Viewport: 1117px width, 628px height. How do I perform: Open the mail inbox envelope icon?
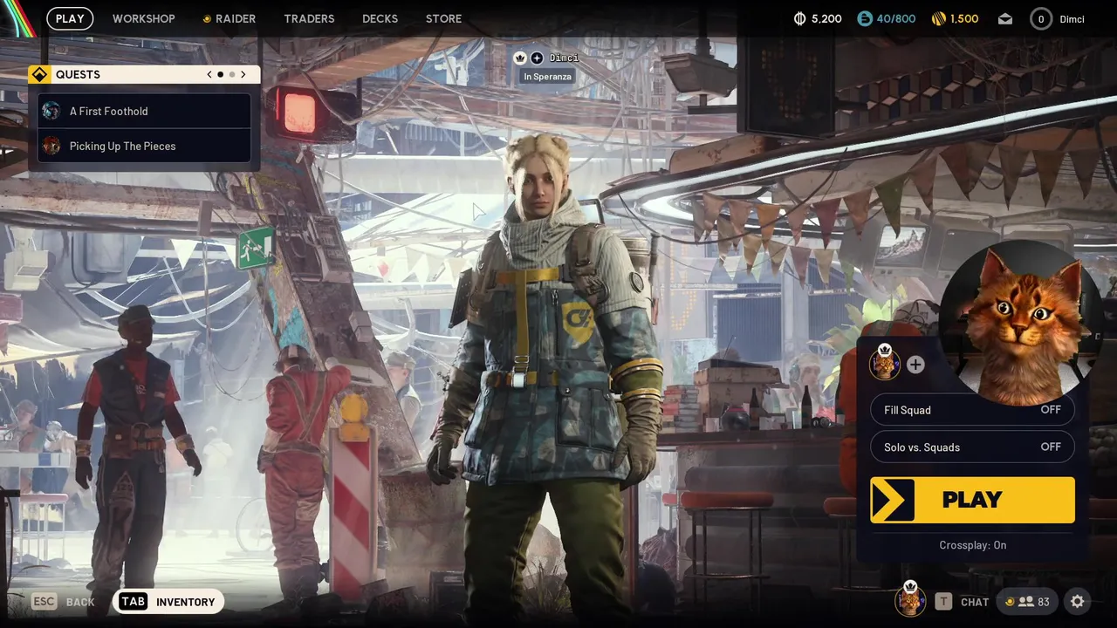1005,18
